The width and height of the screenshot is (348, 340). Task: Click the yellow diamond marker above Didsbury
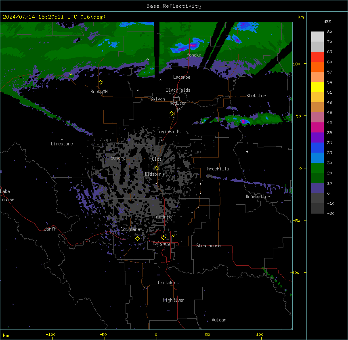(x=157, y=168)
